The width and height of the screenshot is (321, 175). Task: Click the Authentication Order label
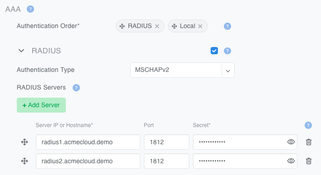pyautogui.click(x=48, y=26)
